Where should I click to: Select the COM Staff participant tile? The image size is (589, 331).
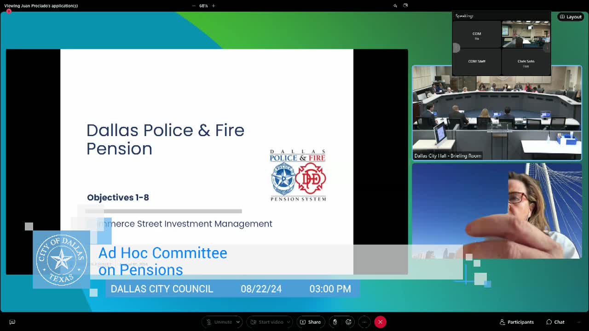[x=477, y=61]
